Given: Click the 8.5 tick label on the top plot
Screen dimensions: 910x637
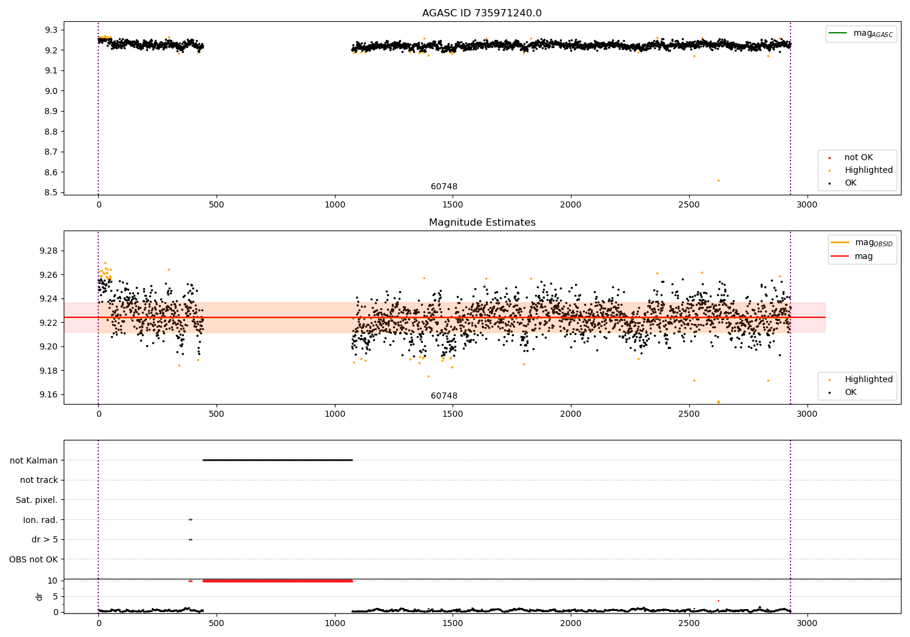Looking at the screenshot, I should point(51,193).
